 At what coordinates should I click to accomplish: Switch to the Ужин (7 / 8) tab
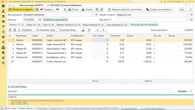click(x=48, y=25)
